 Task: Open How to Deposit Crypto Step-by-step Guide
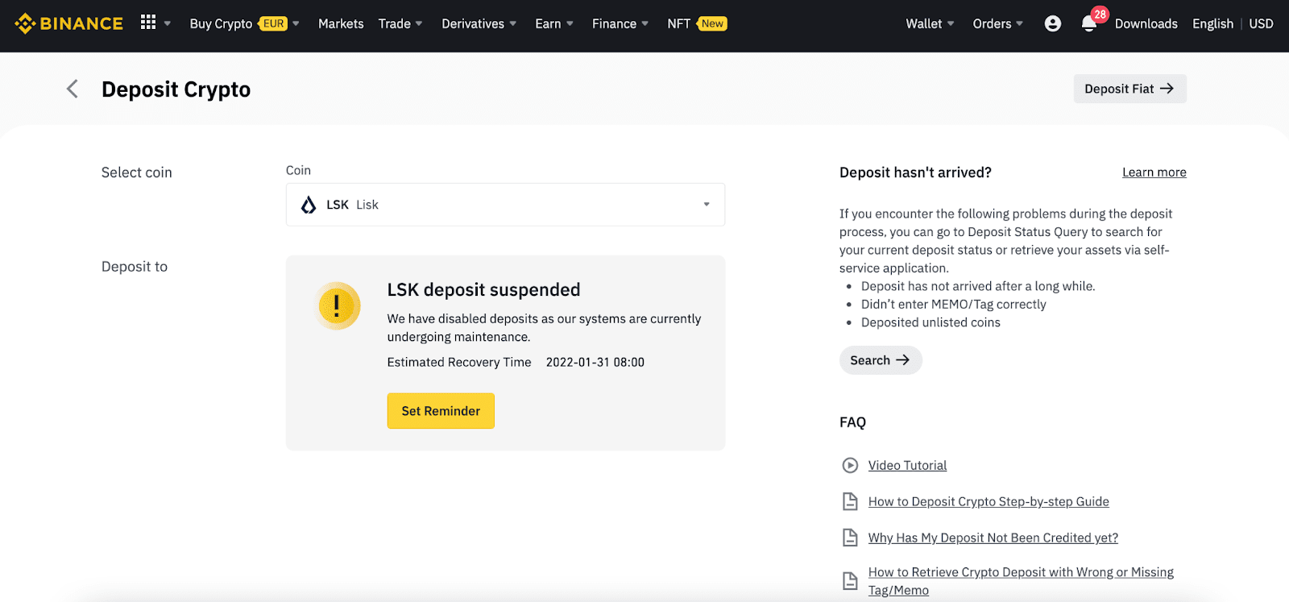989,501
